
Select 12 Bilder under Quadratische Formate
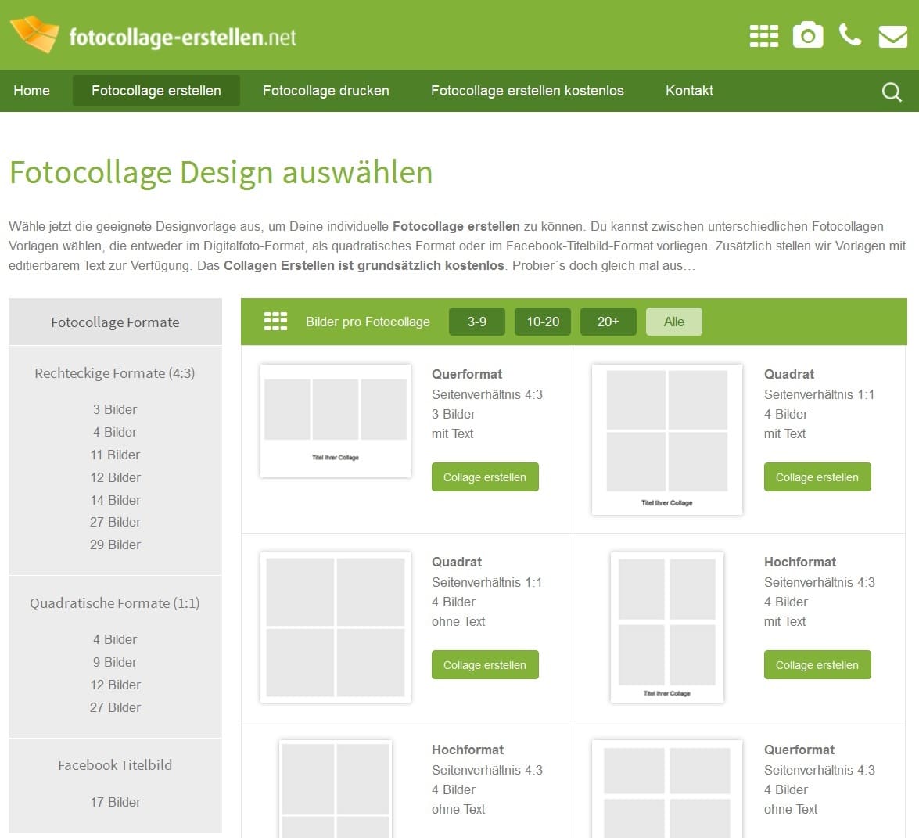coord(115,685)
